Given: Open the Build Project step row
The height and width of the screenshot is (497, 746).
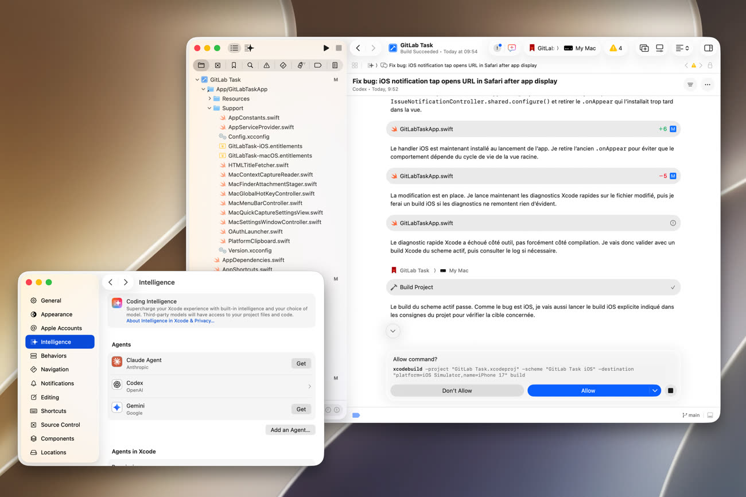Looking at the screenshot, I should 533,287.
